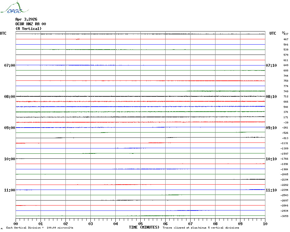Click the OCOR HNZ RA 00 station label
This screenshot has height=232, width=290.
[x=31, y=24]
